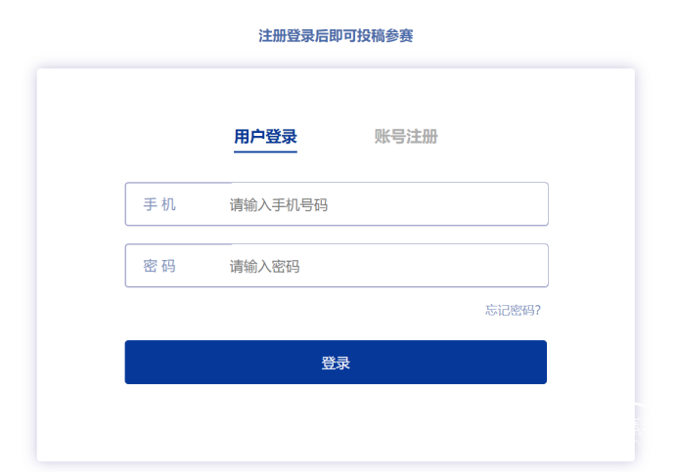Open the 账号注册 tab

click(405, 137)
